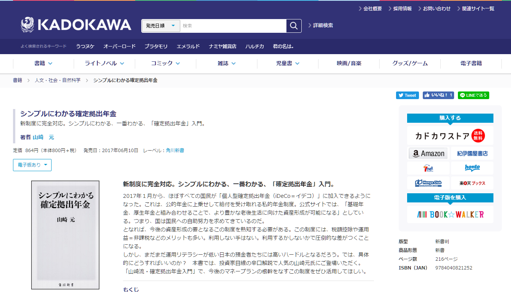This screenshot has width=511, height=292.
Task: Click keyword ハルチカ
Action: click(x=254, y=47)
